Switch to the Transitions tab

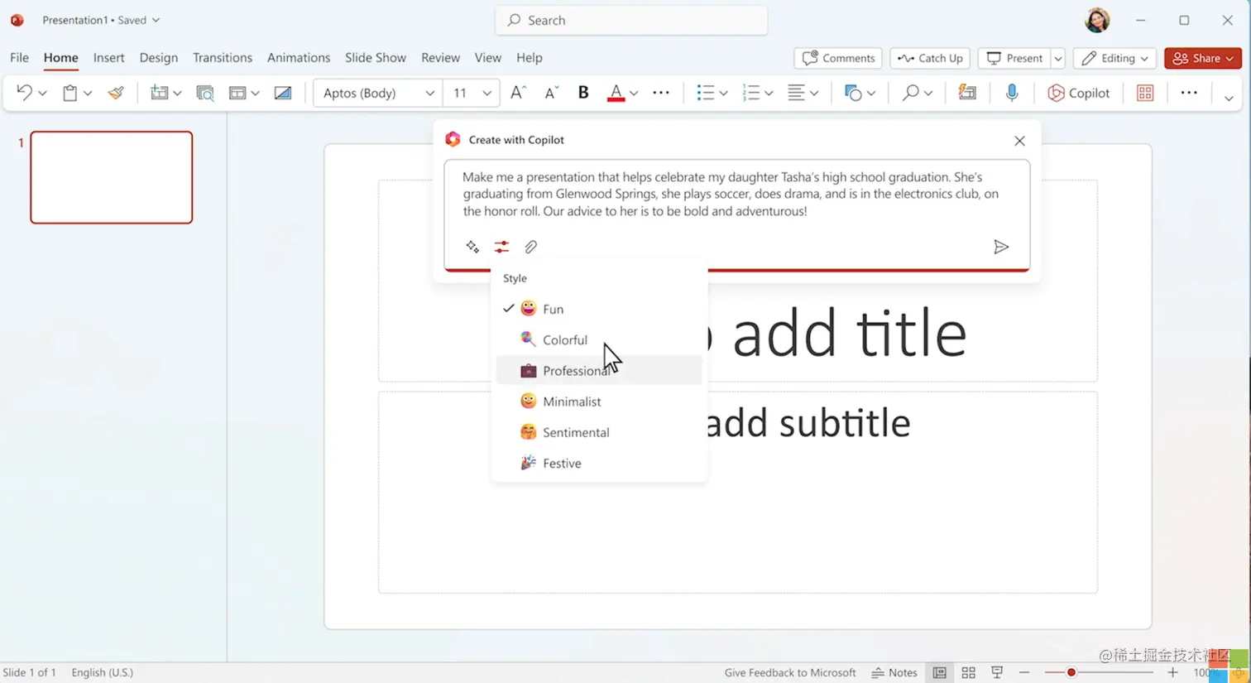click(x=222, y=57)
